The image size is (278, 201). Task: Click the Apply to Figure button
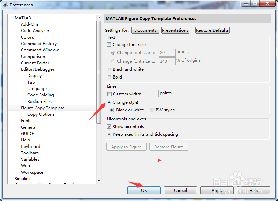pyautogui.click(x=126, y=147)
